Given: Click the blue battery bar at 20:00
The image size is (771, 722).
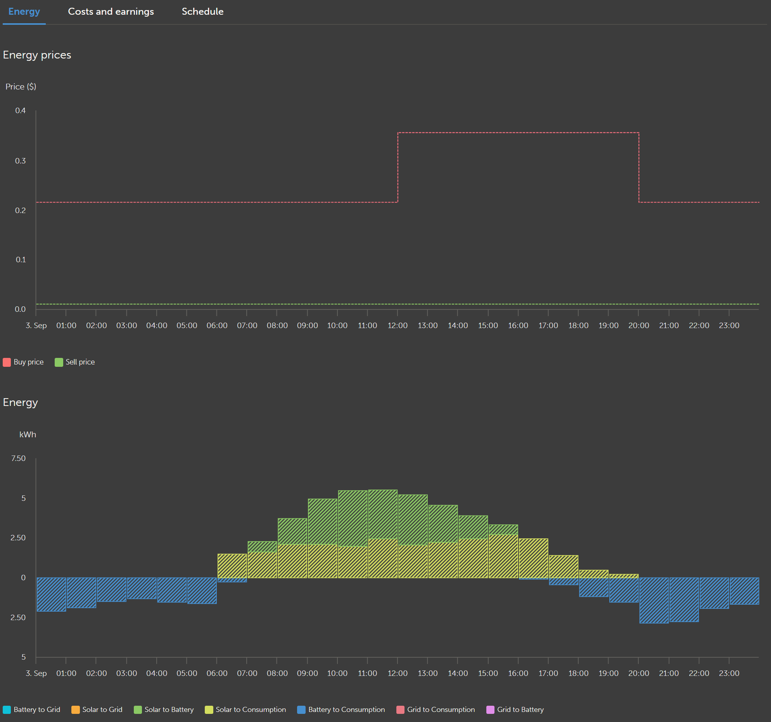Looking at the screenshot, I should point(654,600).
